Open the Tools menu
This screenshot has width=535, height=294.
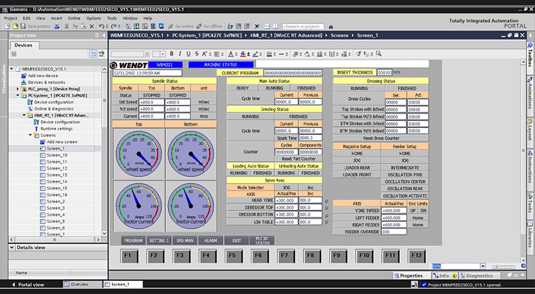click(112, 19)
